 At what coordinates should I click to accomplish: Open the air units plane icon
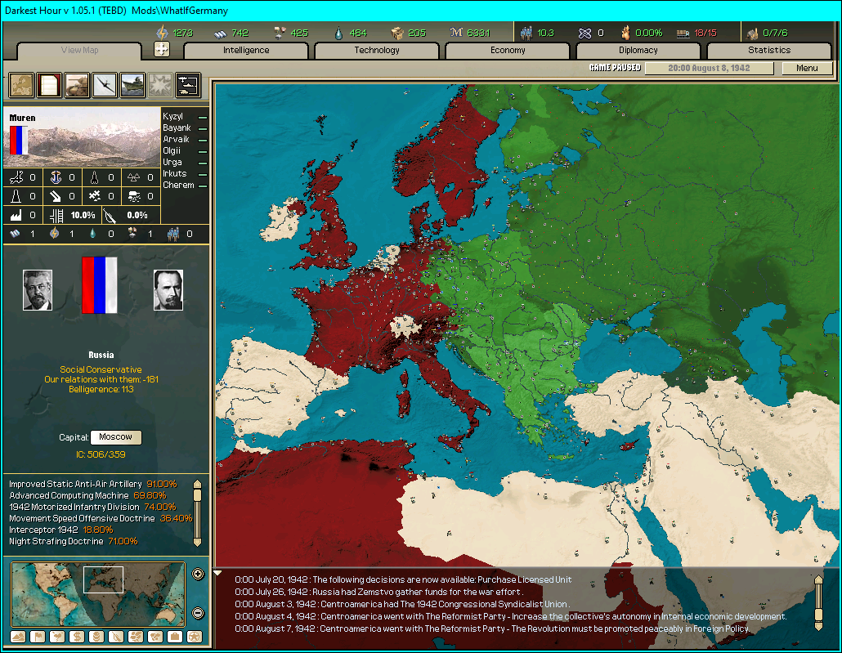tap(105, 85)
